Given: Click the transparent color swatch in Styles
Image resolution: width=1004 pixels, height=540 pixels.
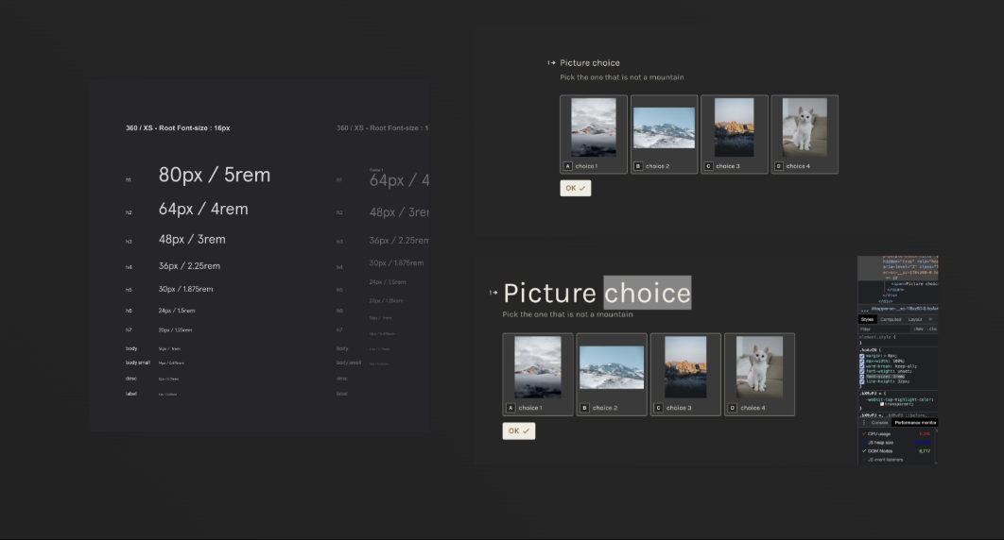Looking at the screenshot, I should click(882, 404).
